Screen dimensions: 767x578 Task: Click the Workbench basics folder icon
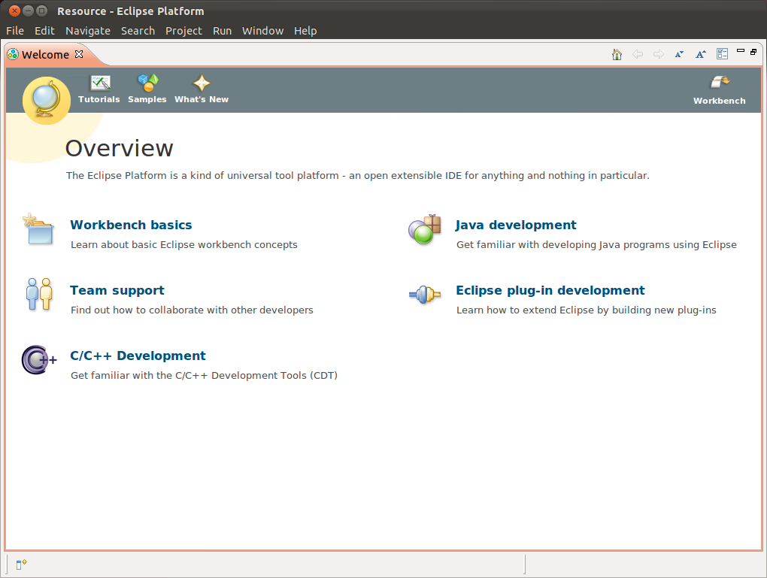pyautogui.click(x=38, y=228)
